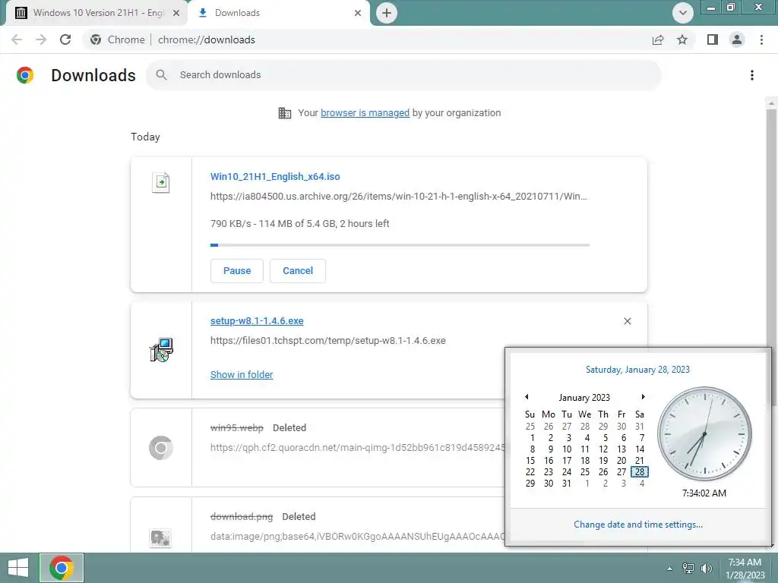Click the Win10 ISO file icon

[x=161, y=182]
